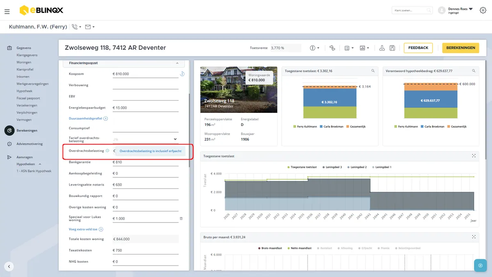Open the hamburger navigation menu
Image resolution: width=492 pixels, height=277 pixels.
[x=7, y=11]
